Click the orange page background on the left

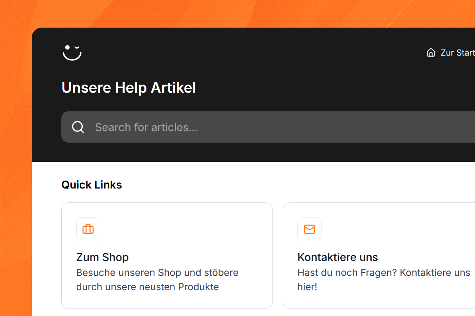pos(15,177)
